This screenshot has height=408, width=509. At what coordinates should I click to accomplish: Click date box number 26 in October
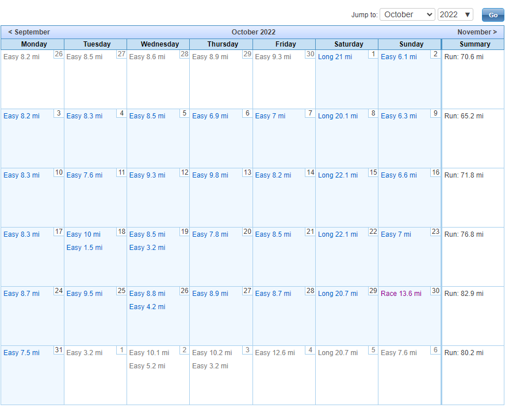tap(184, 291)
